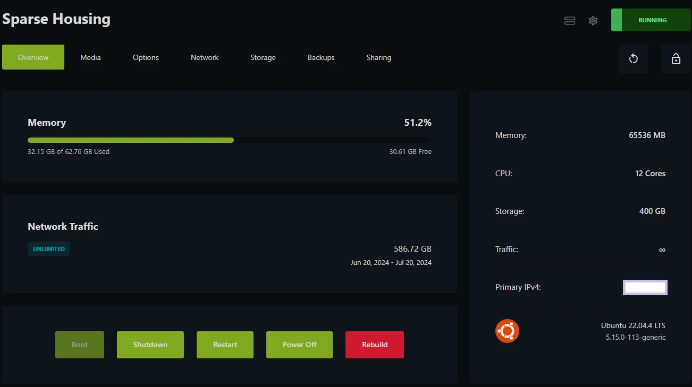Click the refresh icon button
The height and width of the screenshot is (387, 692).
click(x=633, y=59)
